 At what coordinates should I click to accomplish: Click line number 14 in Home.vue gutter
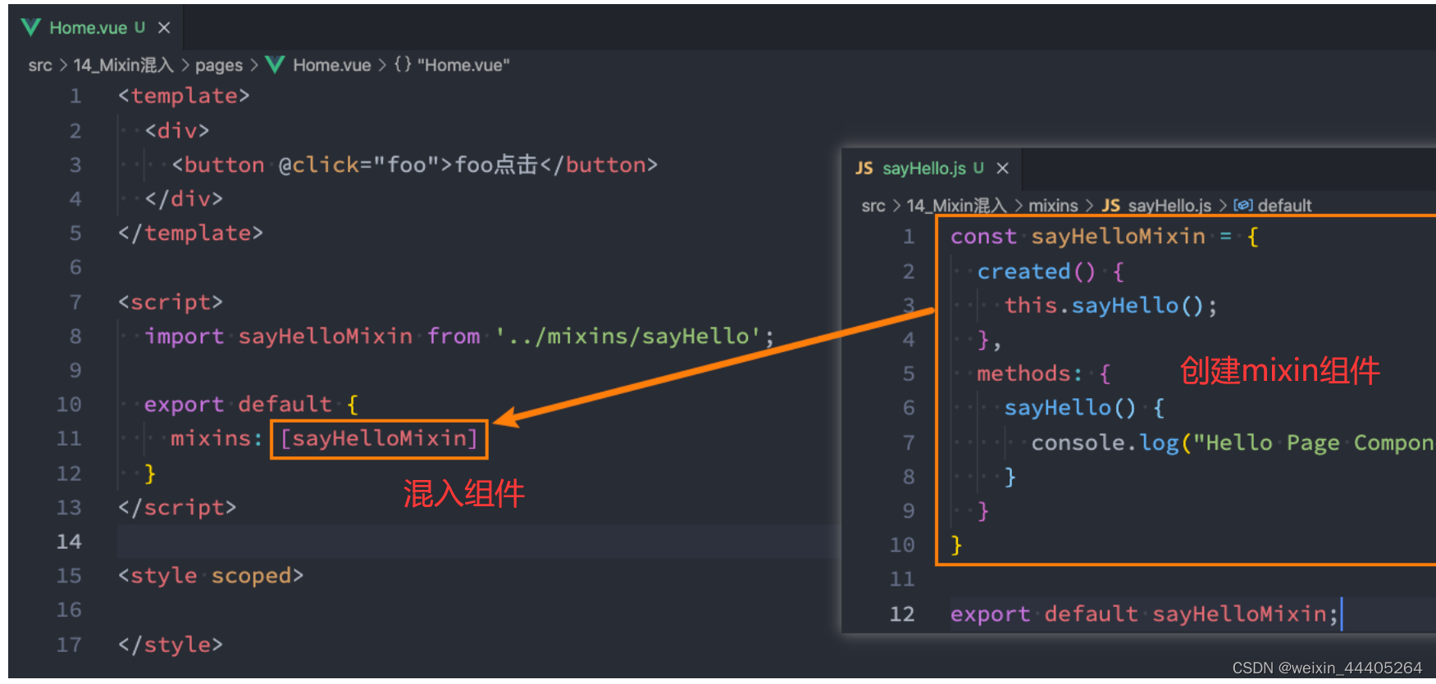(x=69, y=542)
